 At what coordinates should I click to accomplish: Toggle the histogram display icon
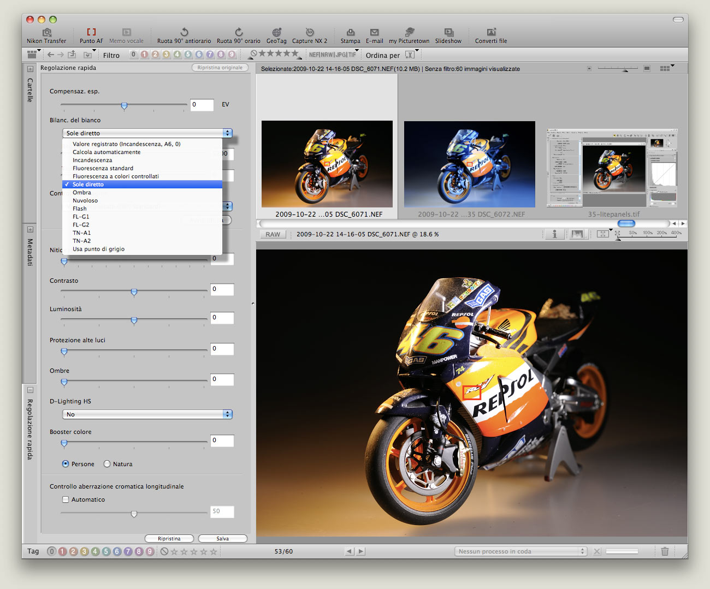click(577, 234)
